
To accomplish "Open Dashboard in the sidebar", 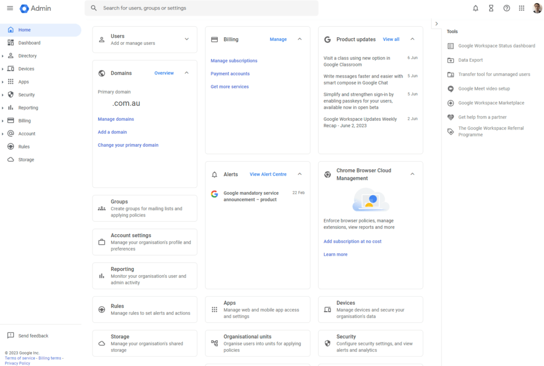I will 40,43.
